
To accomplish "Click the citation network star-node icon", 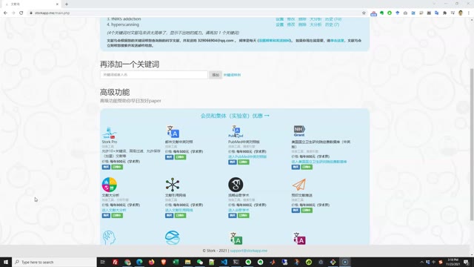I will click(173, 185).
